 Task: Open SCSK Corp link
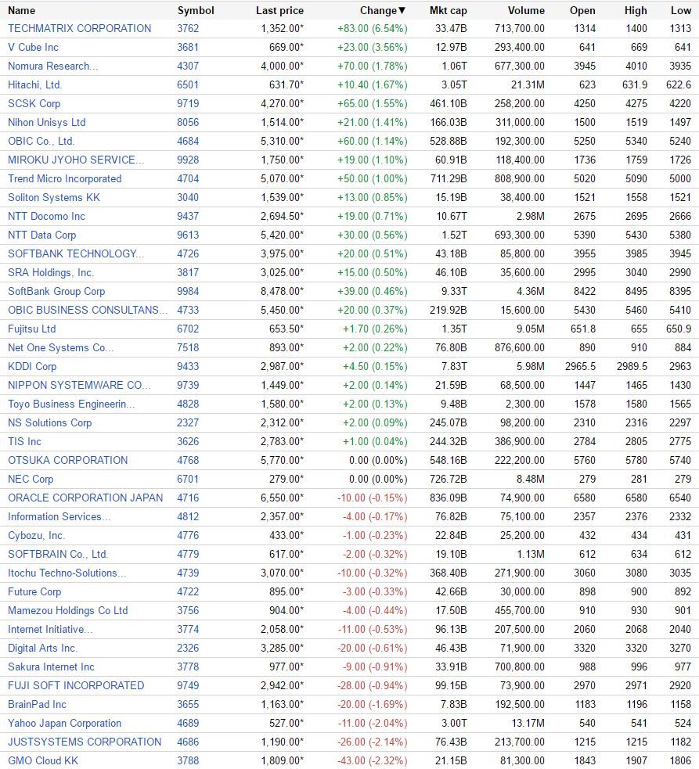pyautogui.click(x=34, y=103)
